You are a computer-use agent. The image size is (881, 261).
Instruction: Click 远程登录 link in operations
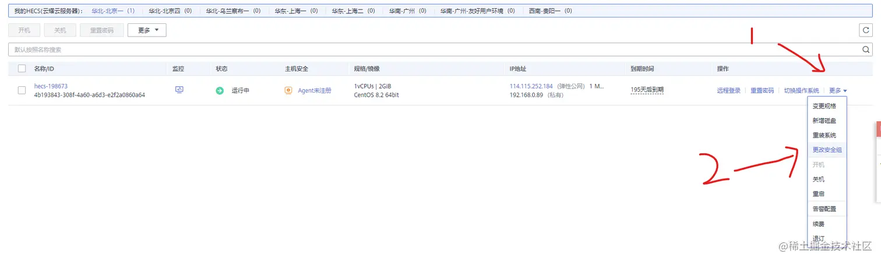tap(728, 91)
